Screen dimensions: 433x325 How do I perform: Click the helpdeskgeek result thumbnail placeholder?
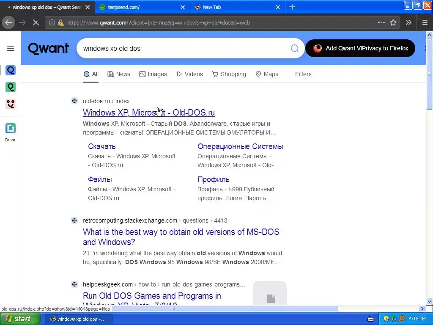pyautogui.click(x=270, y=293)
